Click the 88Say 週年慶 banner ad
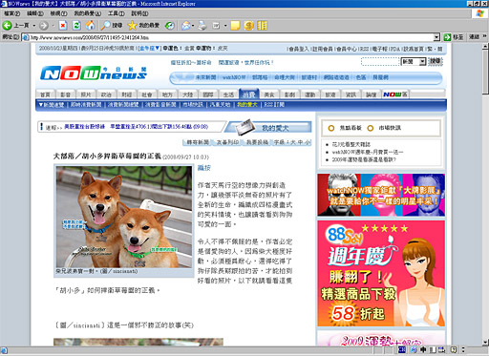 [x=381, y=273]
